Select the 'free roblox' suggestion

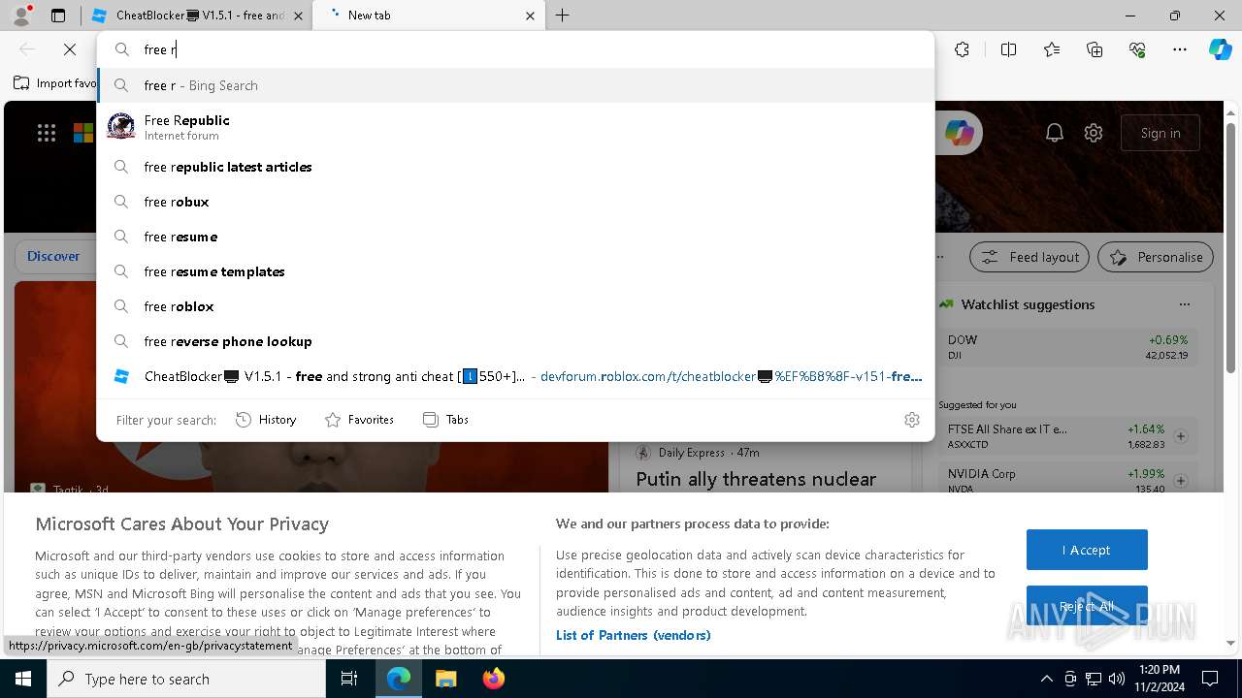pos(515,306)
